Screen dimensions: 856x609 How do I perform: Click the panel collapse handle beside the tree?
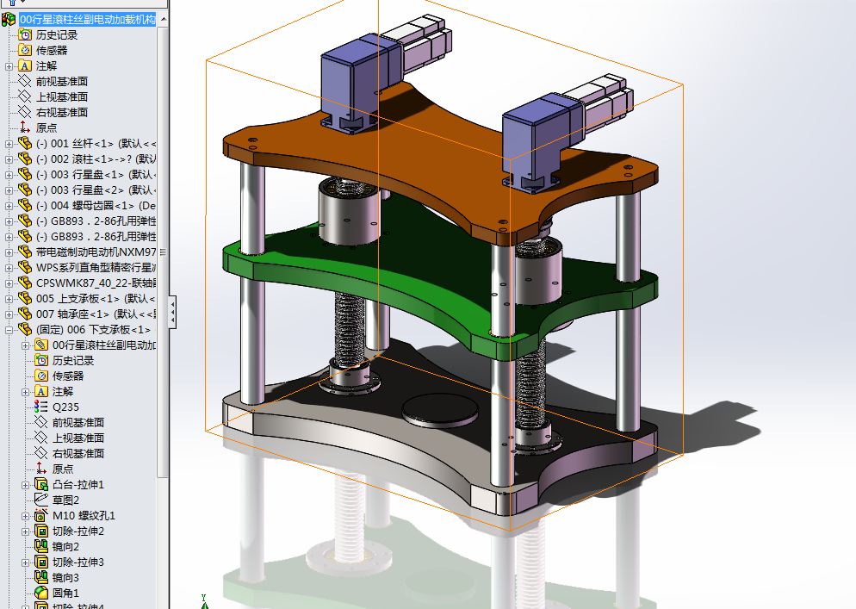tap(172, 312)
